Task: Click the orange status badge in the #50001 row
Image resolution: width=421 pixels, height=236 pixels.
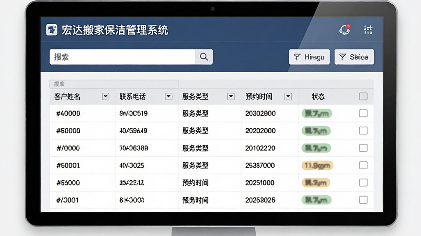Action: 317,166
